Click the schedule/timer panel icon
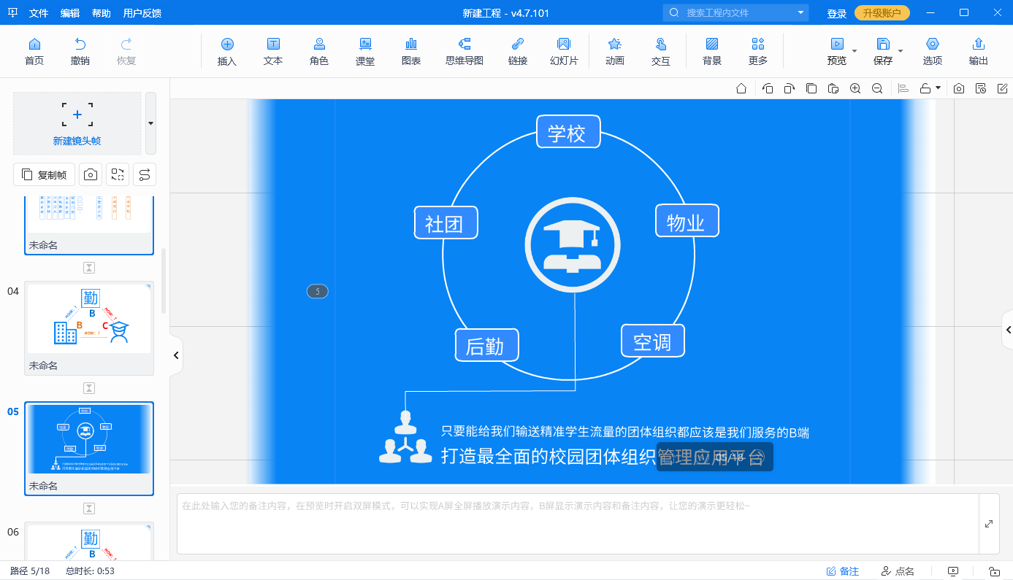The height and width of the screenshot is (580, 1013). (x=981, y=88)
